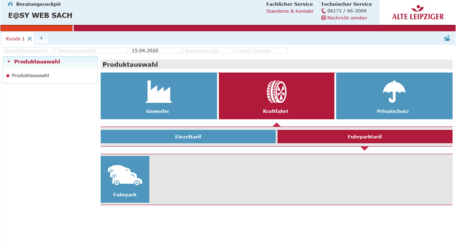Click the Beratungscockpit home icon
456x247 pixels.
(10, 4)
